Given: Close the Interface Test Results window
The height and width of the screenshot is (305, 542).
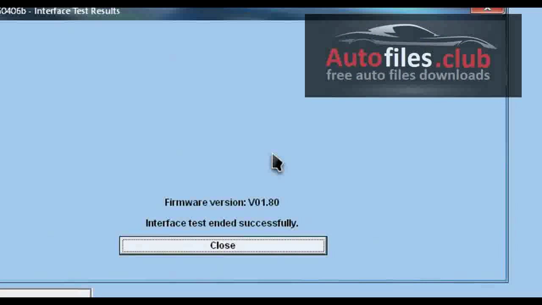Looking at the screenshot, I should click(x=487, y=10).
